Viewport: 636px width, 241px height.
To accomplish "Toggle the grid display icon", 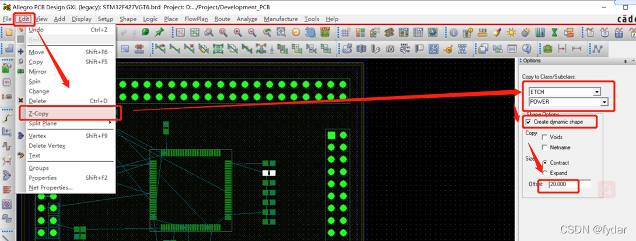I will (345, 33).
